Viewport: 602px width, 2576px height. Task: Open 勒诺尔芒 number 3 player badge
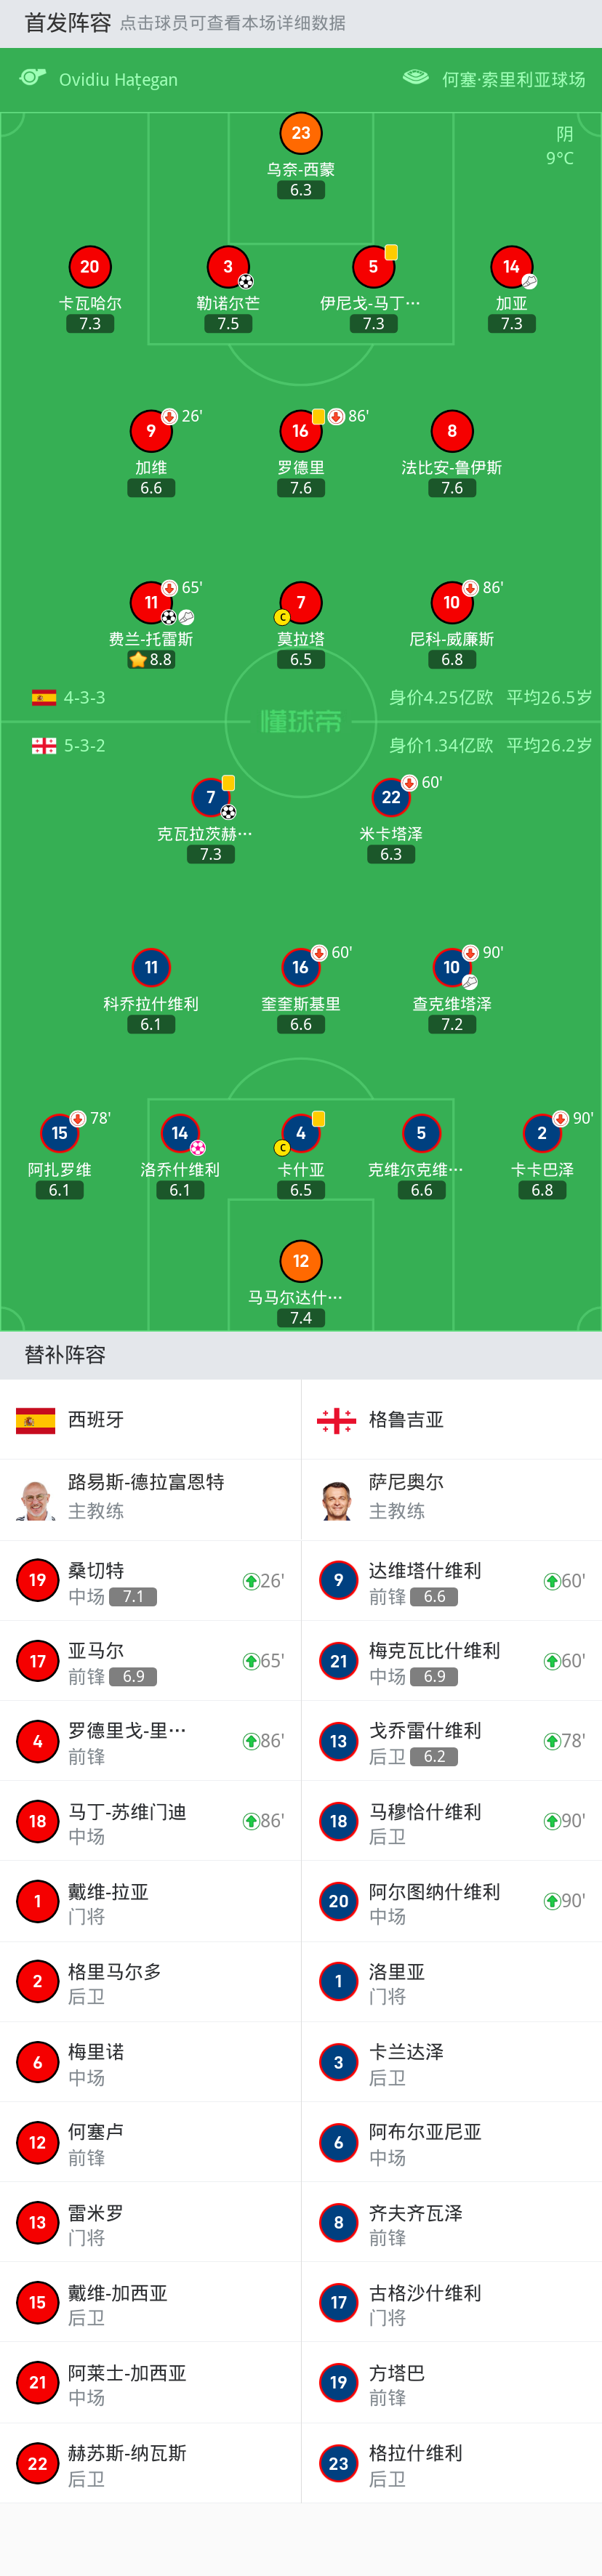pyautogui.click(x=228, y=267)
